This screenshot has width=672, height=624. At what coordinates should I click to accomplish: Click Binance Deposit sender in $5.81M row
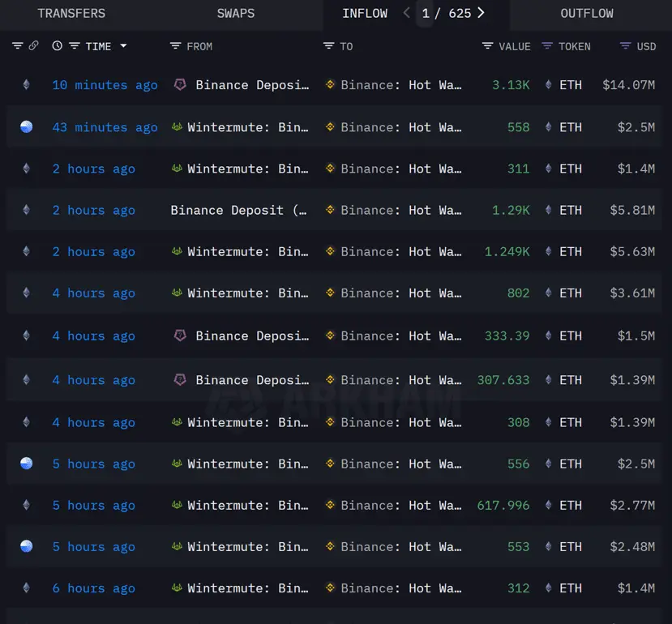[x=238, y=210]
